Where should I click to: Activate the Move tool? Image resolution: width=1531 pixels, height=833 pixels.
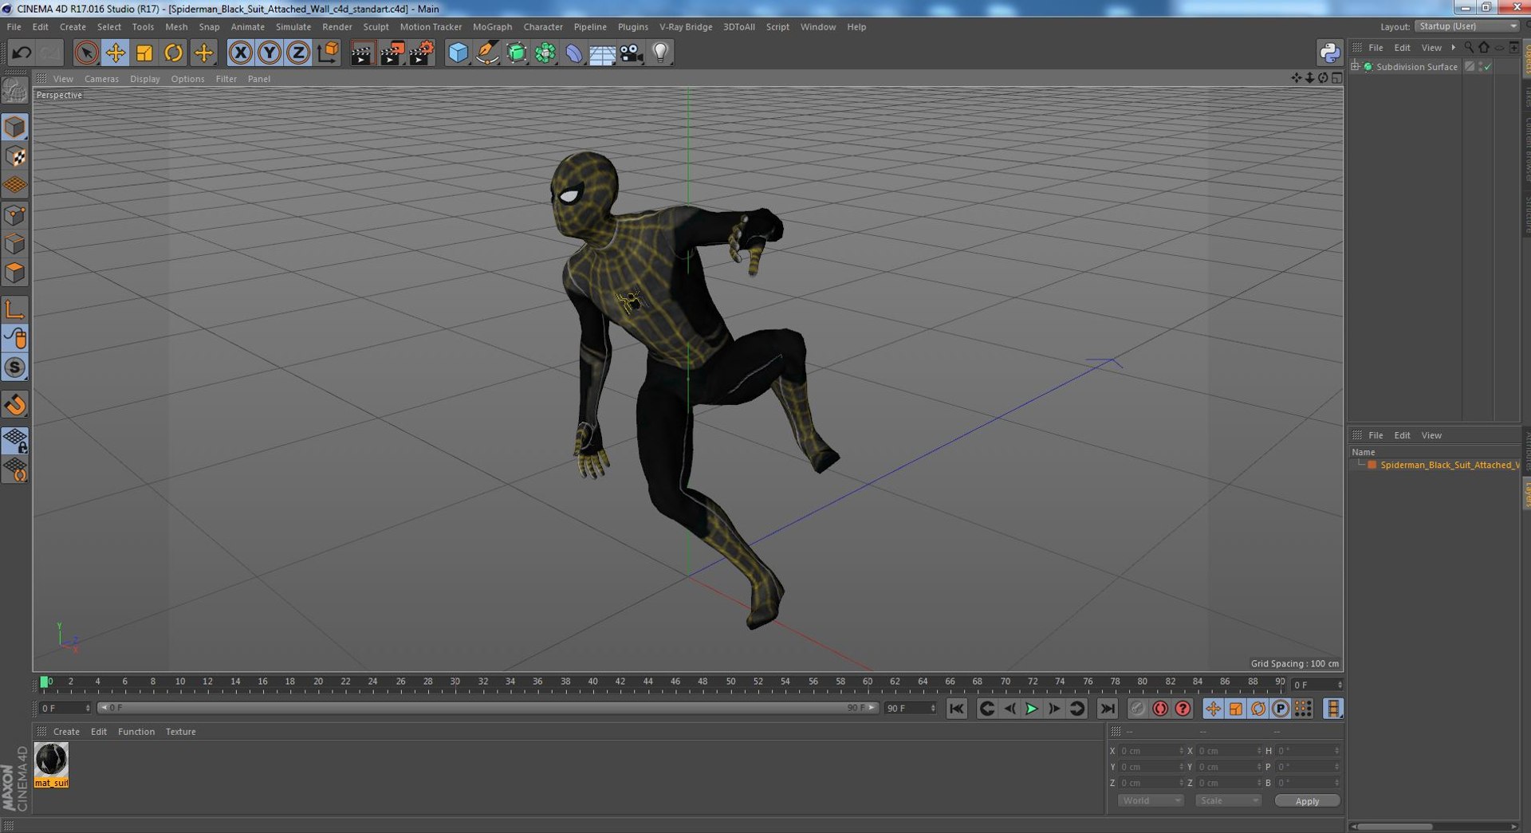coord(116,53)
